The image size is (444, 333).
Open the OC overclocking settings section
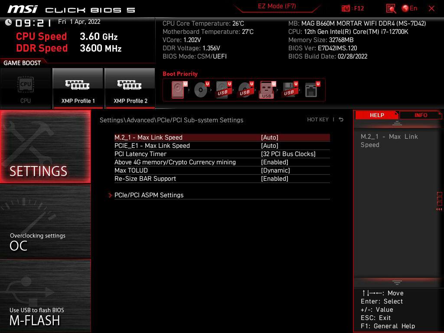click(x=45, y=221)
